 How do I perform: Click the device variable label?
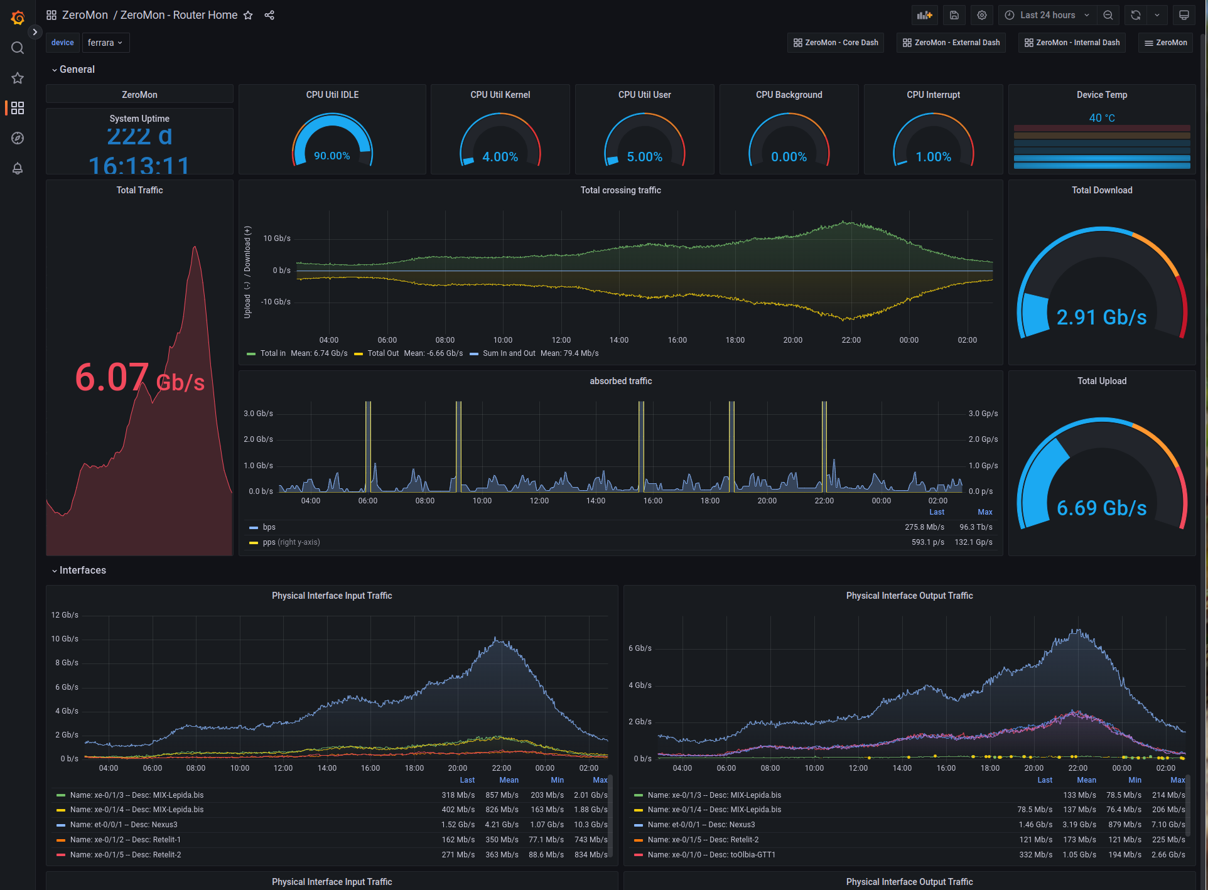coord(63,43)
